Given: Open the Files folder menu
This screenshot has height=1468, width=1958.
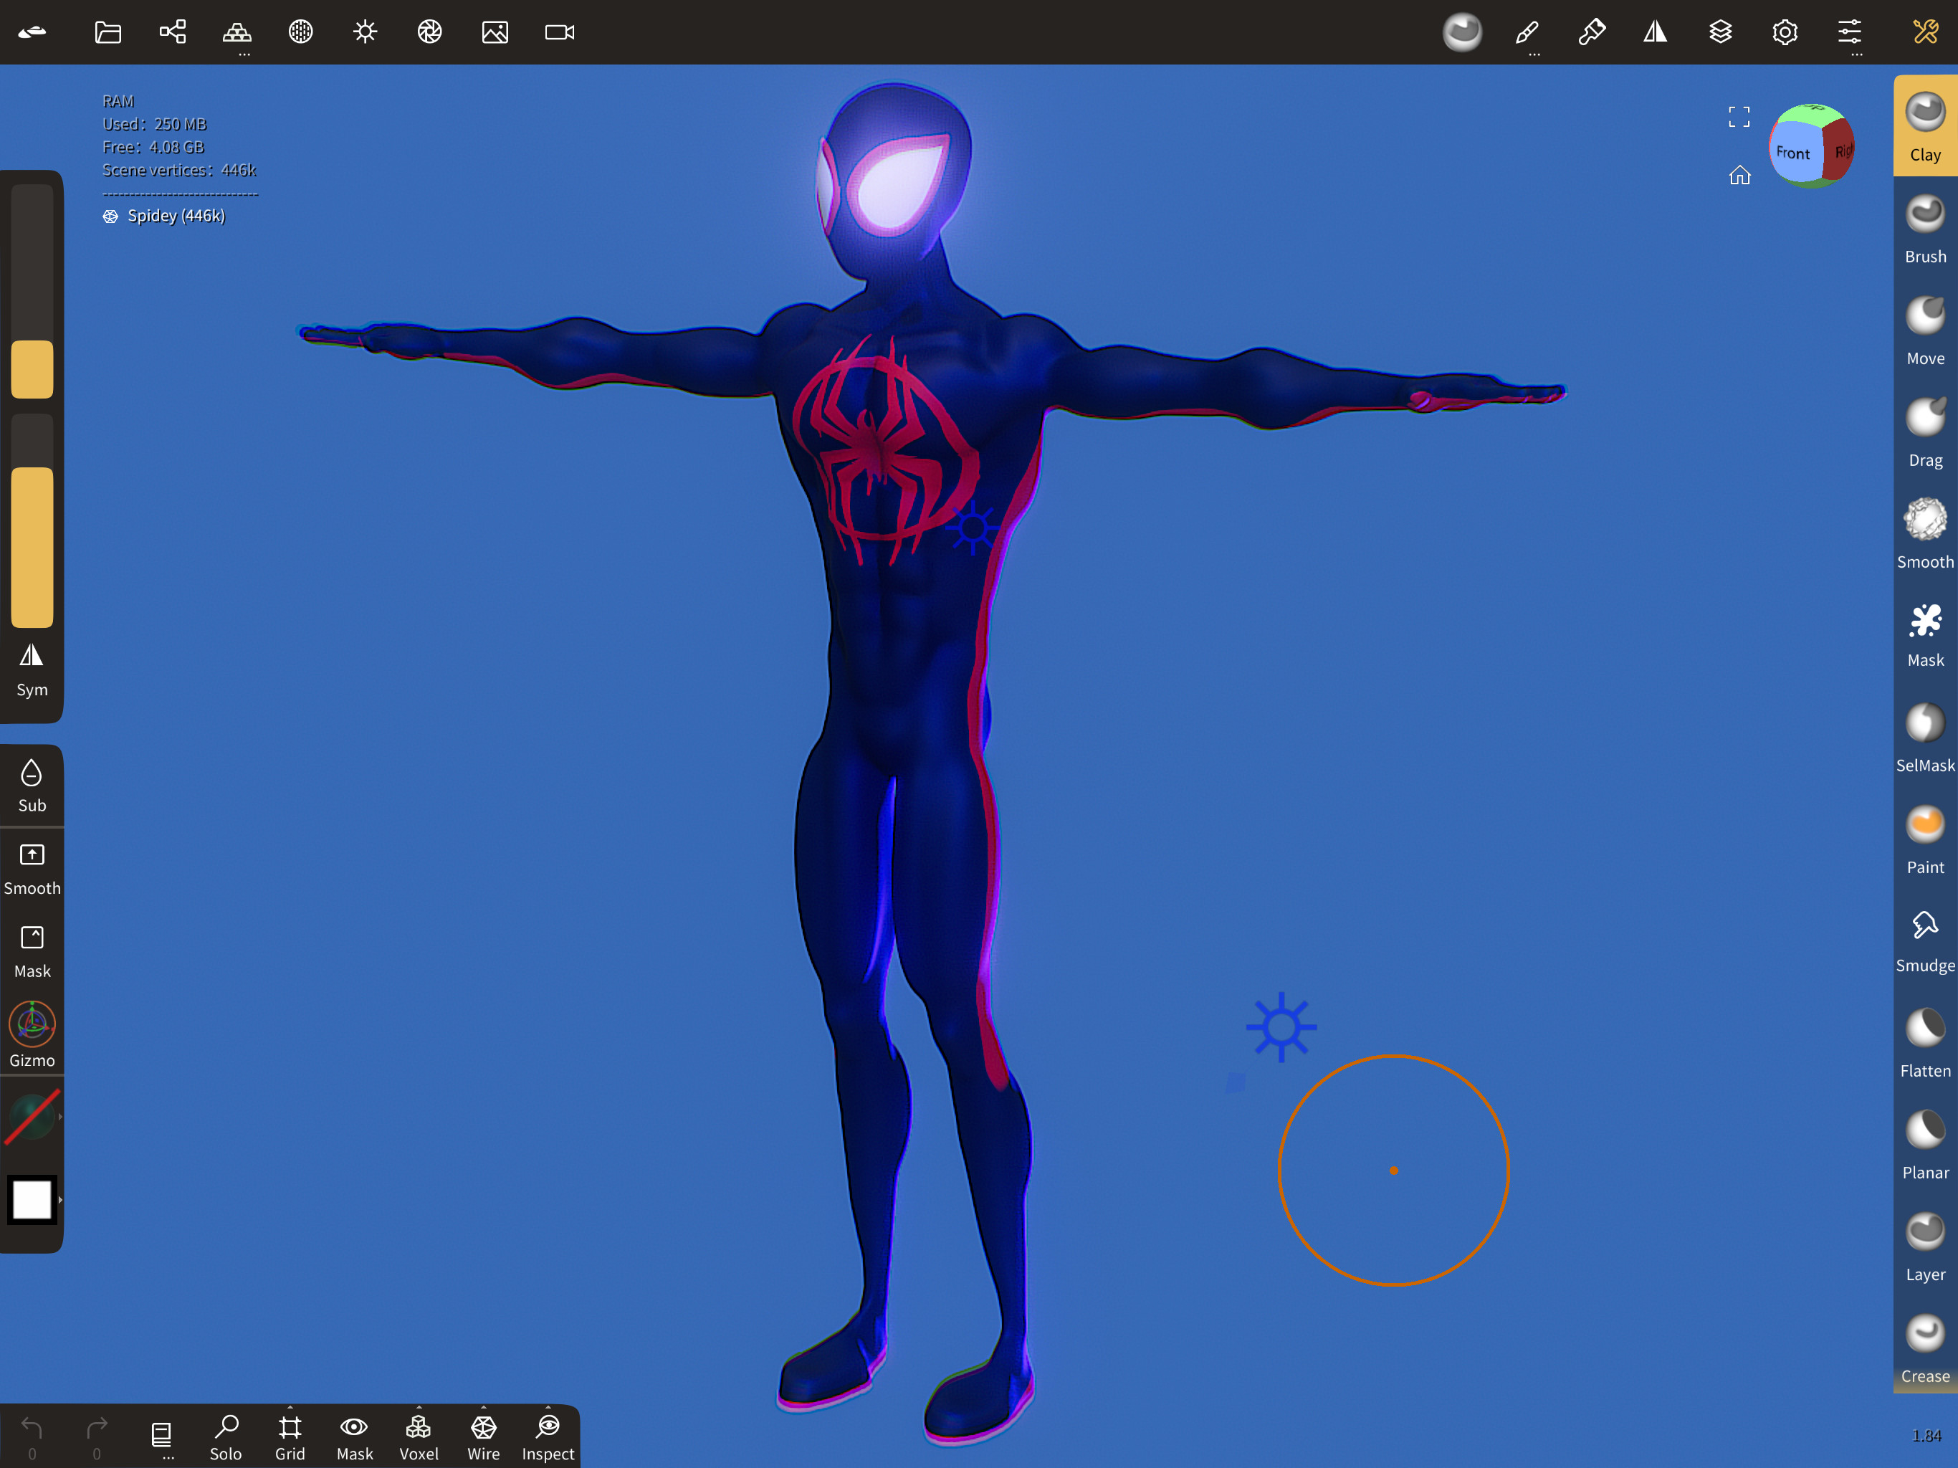Looking at the screenshot, I should [x=108, y=33].
